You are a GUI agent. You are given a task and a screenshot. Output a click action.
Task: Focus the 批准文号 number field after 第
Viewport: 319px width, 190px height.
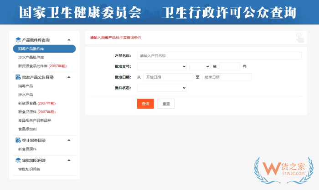230,66
